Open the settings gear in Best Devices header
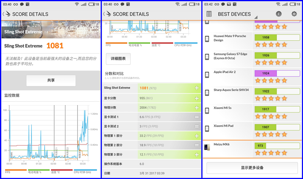This screenshot has width=303, height=179. pyautogui.click(x=294, y=14)
